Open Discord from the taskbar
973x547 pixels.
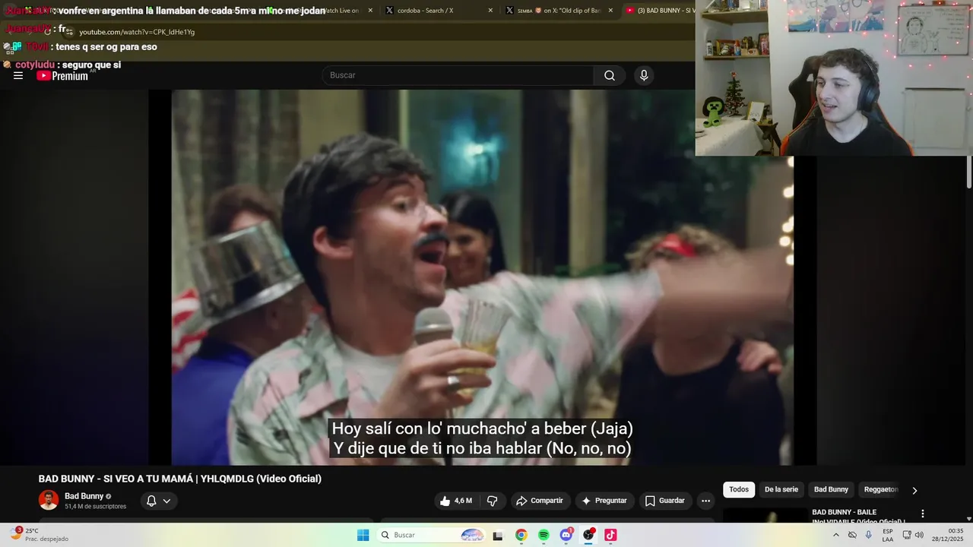coord(566,535)
